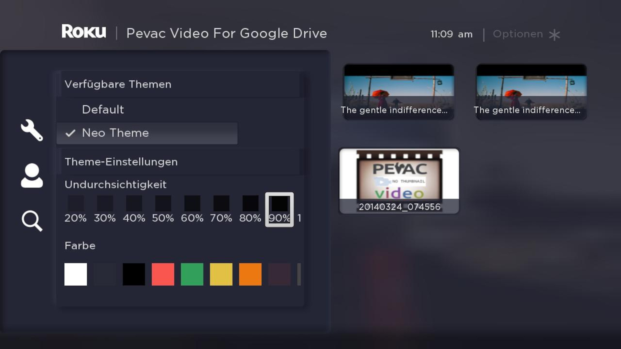
Task: Choose 90% opacity swatch
Action: pyautogui.click(x=279, y=209)
